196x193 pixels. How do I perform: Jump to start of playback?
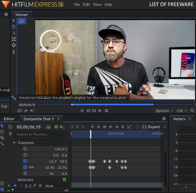[82, 111]
